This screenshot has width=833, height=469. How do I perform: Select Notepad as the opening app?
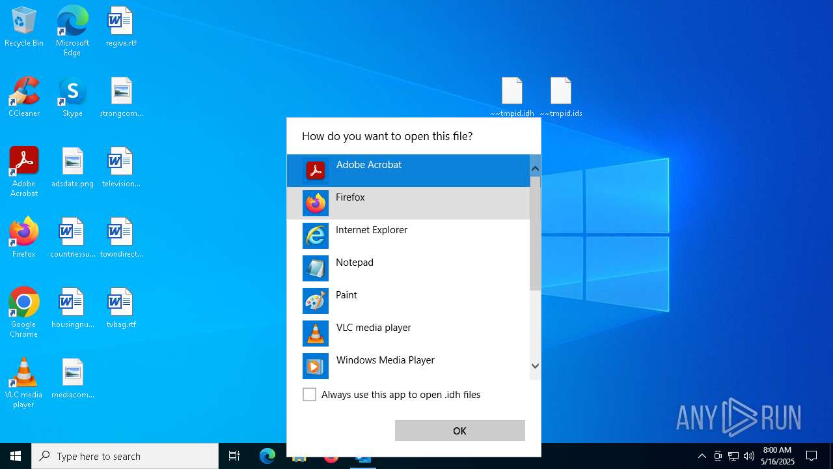point(408,268)
